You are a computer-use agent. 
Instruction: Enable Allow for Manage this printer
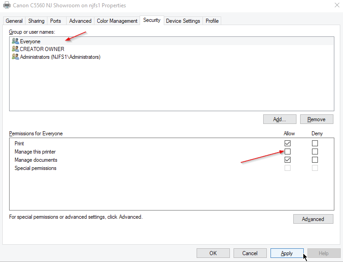(287, 152)
